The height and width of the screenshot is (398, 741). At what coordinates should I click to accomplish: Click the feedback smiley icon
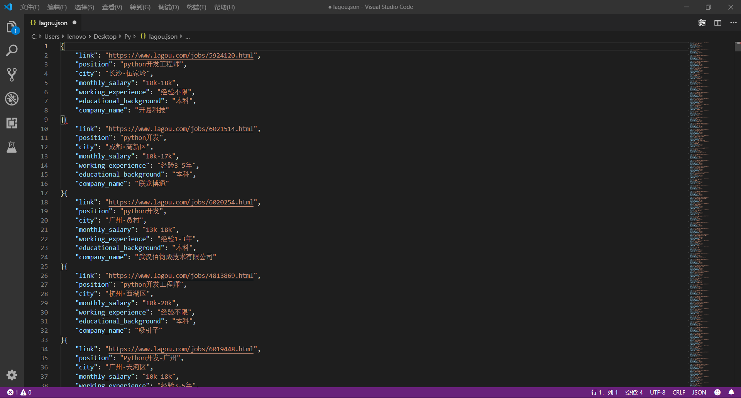click(x=717, y=392)
